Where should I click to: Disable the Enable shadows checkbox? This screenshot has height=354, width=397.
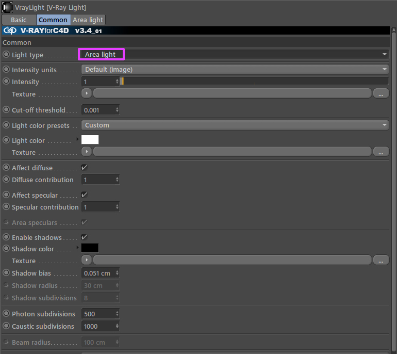pos(85,237)
